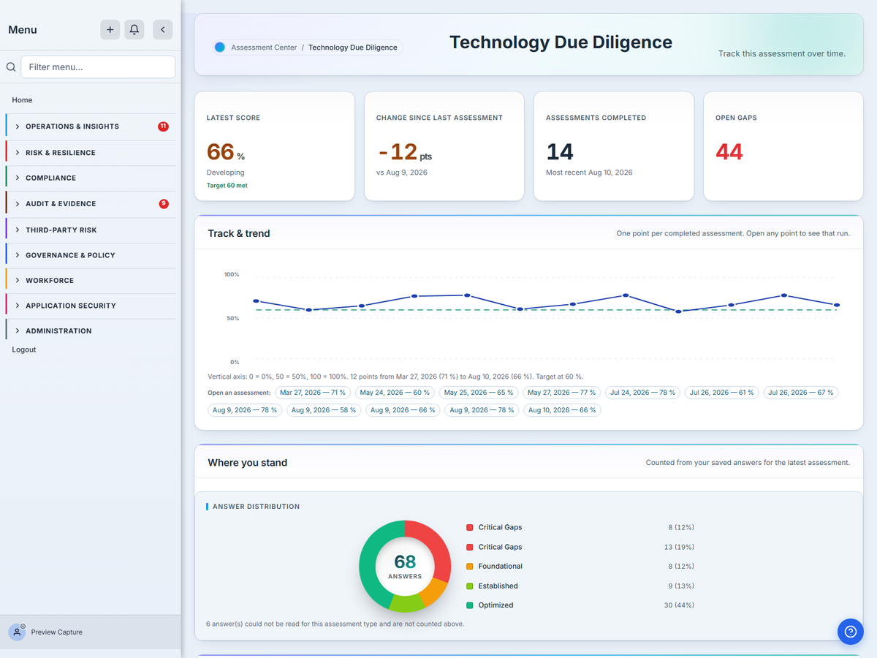
Task: Click the blue dot icon in the breadcrumb
Action: pos(219,48)
